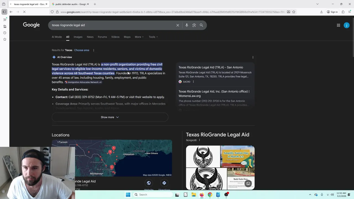Open the Windows taskbar Search box
The width and height of the screenshot is (354, 199).
tap(153, 195)
